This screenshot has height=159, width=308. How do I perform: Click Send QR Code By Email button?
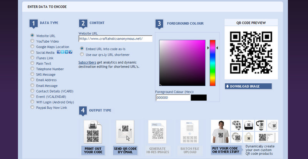[125, 151]
